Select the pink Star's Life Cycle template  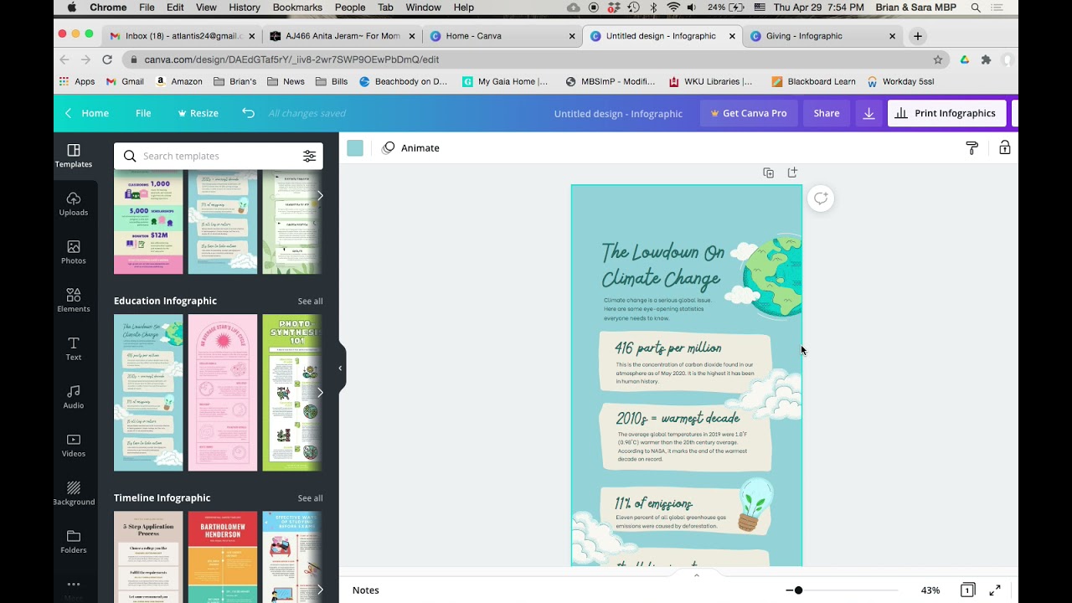pos(223,393)
